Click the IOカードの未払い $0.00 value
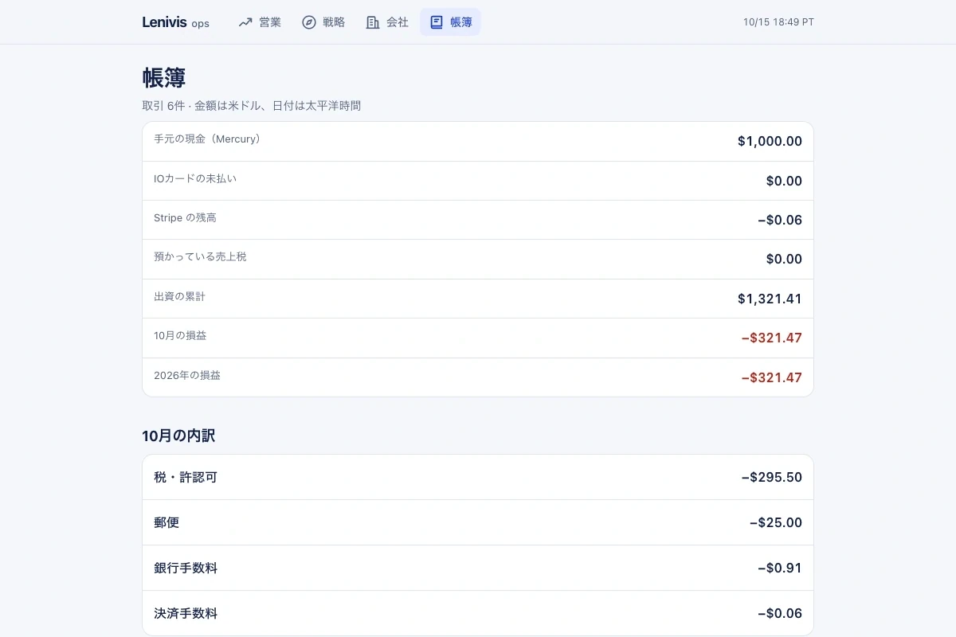The image size is (956, 637). coord(784,181)
